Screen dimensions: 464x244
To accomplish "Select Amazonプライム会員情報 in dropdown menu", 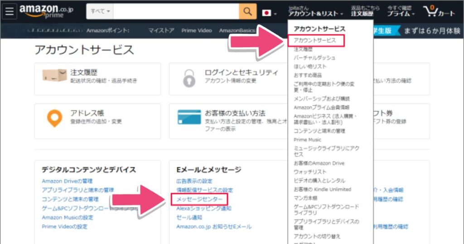I will tap(321, 107).
